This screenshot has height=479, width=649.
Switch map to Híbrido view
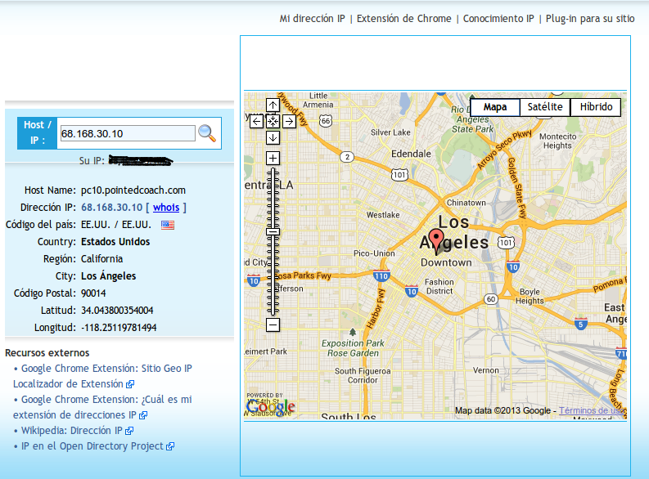(x=596, y=107)
